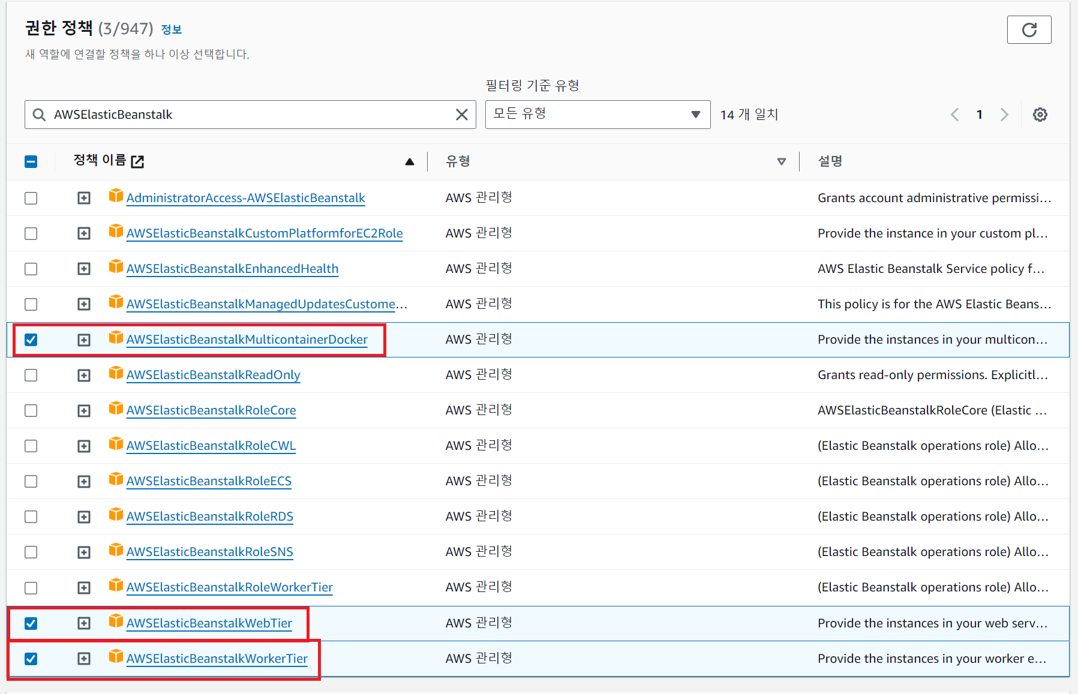1078x694 pixels.
Task: Sort by 유형 column arrow
Action: point(781,161)
